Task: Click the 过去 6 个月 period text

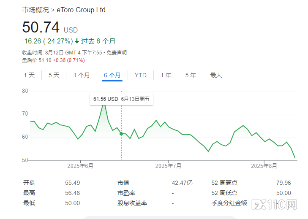Action: [98, 41]
